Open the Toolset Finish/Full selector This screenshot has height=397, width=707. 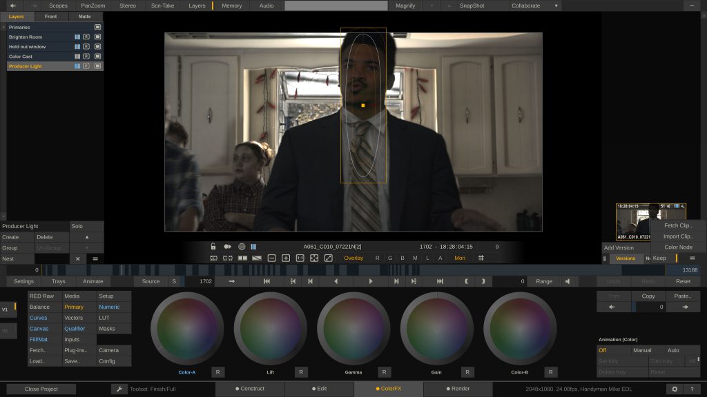pos(152,388)
